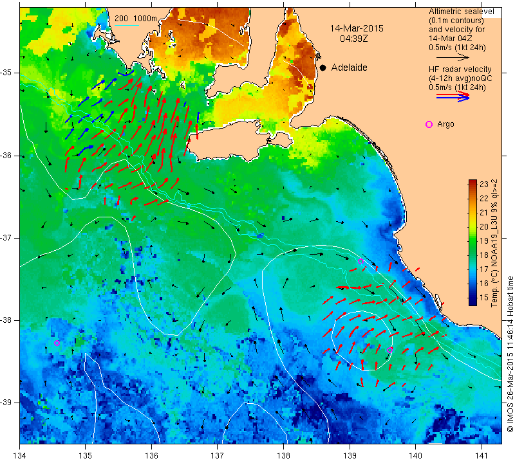This screenshot has height=463, width=515.
Task: Click the Argo float marker near 139.6E 38.4S
Action: click(x=389, y=350)
